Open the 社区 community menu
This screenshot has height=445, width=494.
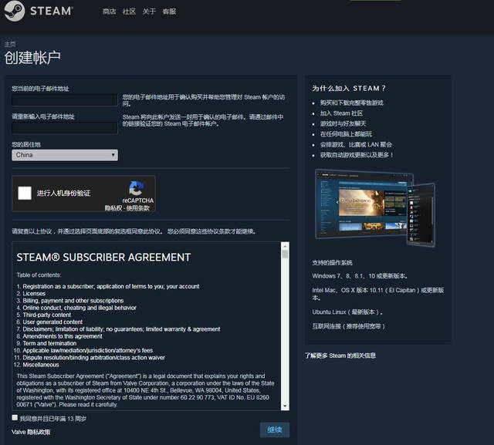tap(129, 12)
